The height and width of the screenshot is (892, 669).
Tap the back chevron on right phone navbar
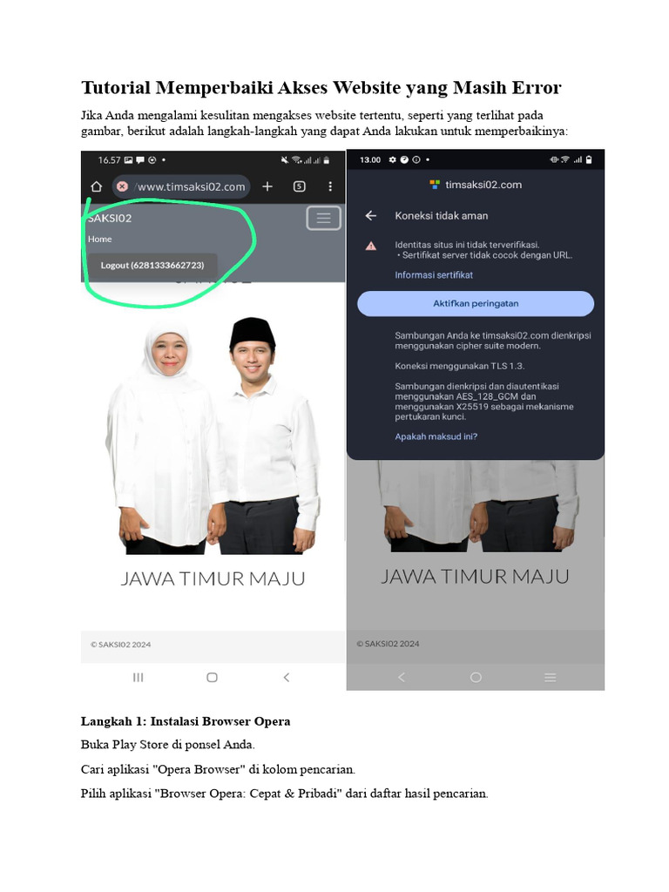[402, 677]
